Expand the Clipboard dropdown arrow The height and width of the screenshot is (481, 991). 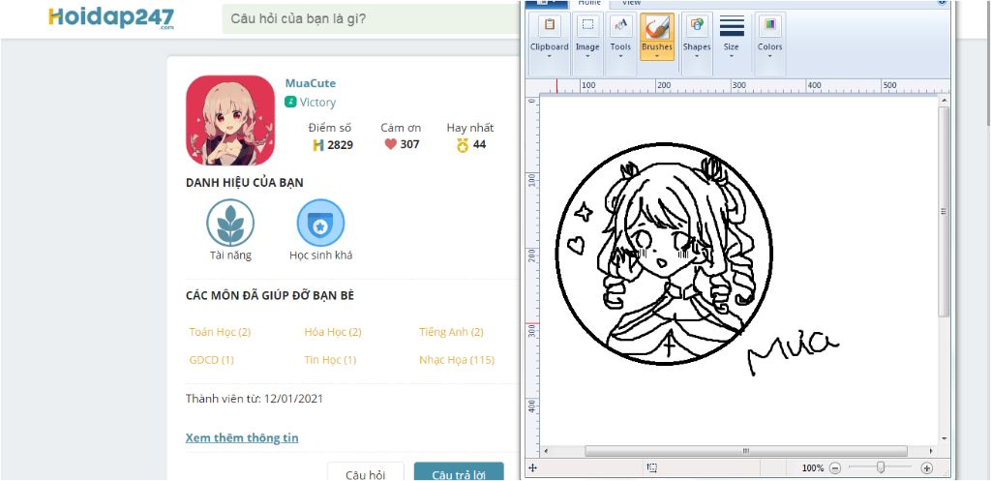tap(550, 55)
